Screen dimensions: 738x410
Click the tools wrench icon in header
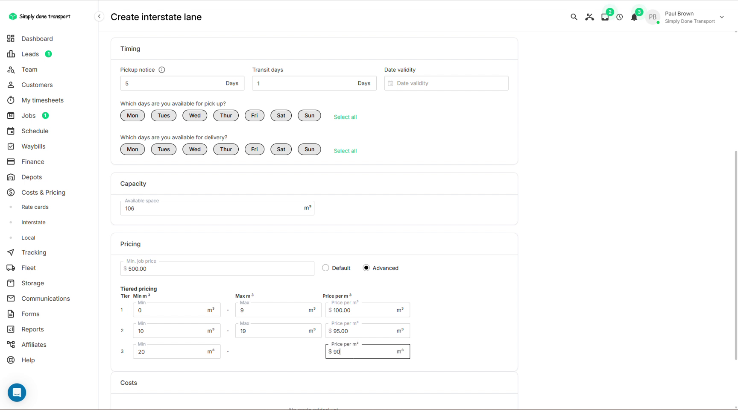coord(589,17)
